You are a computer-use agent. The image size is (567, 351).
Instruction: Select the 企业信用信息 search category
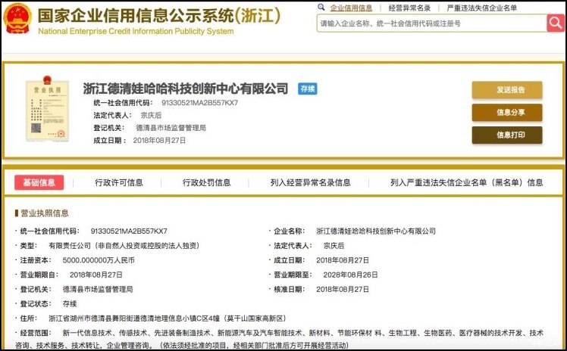[x=351, y=8]
